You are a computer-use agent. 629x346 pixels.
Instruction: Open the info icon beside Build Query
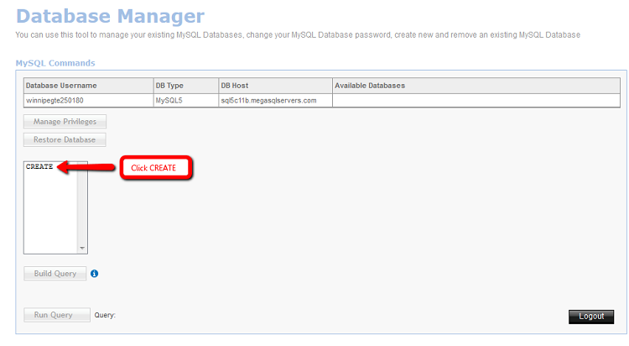pos(94,274)
